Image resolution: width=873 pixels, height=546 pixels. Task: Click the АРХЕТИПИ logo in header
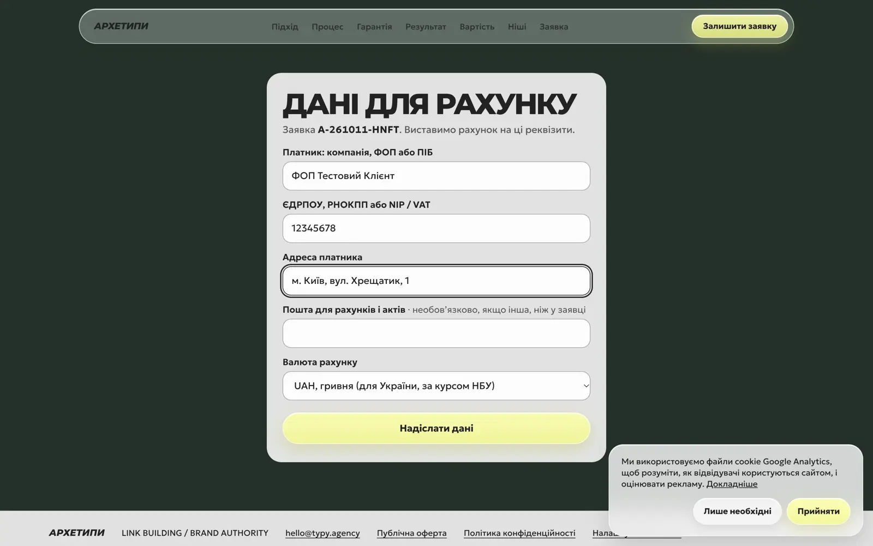coord(121,26)
